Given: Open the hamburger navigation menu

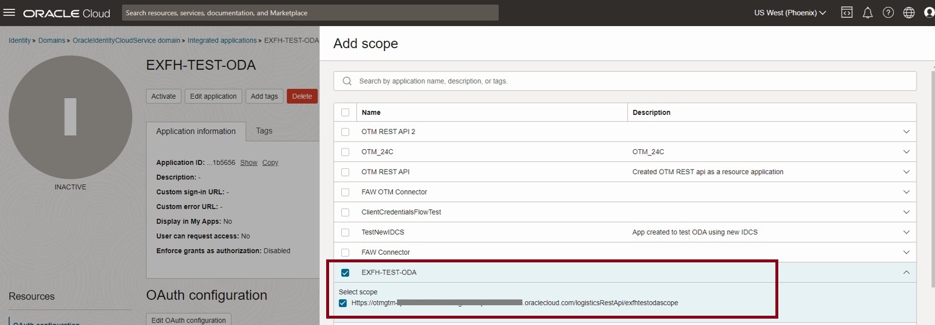Looking at the screenshot, I should coord(9,12).
